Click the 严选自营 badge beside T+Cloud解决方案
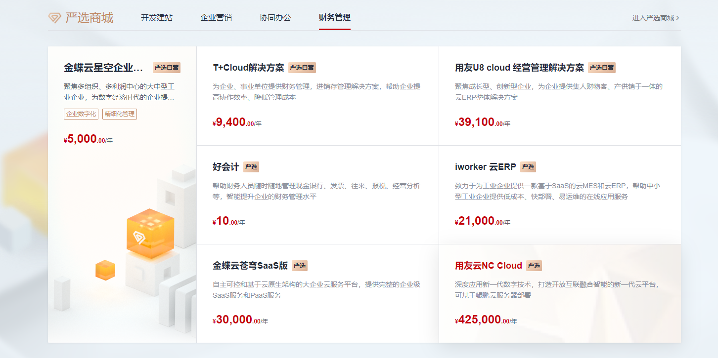The width and height of the screenshot is (718, 358). click(302, 68)
